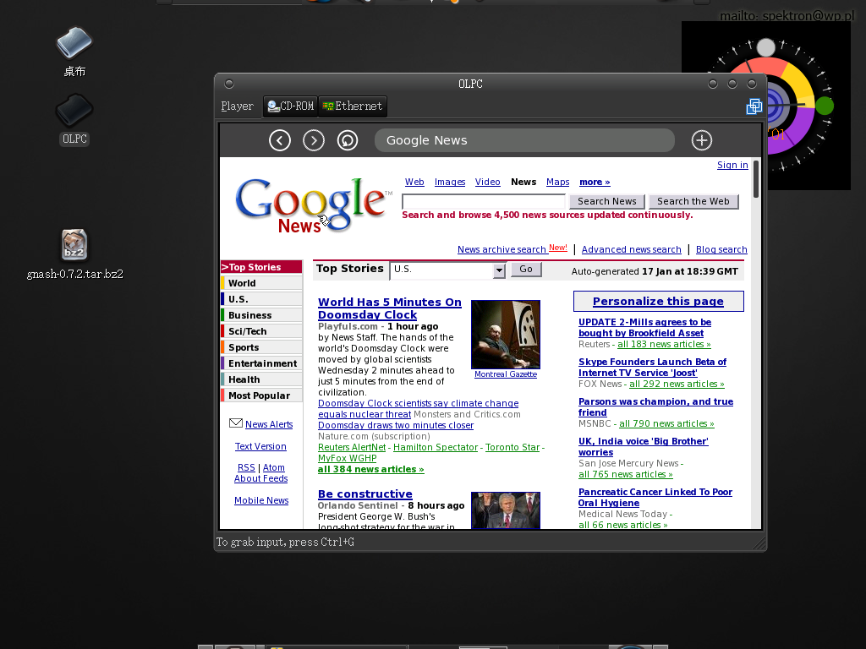Open News archive search link
The height and width of the screenshot is (649, 866).
[x=502, y=249]
